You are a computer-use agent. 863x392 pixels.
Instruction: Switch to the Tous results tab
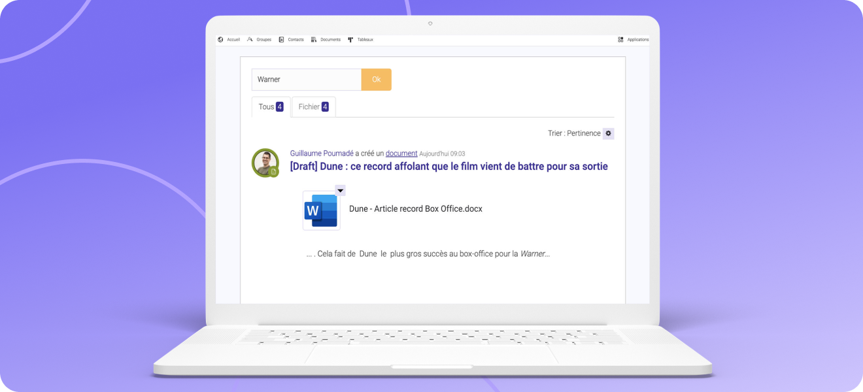pyautogui.click(x=271, y=107)
